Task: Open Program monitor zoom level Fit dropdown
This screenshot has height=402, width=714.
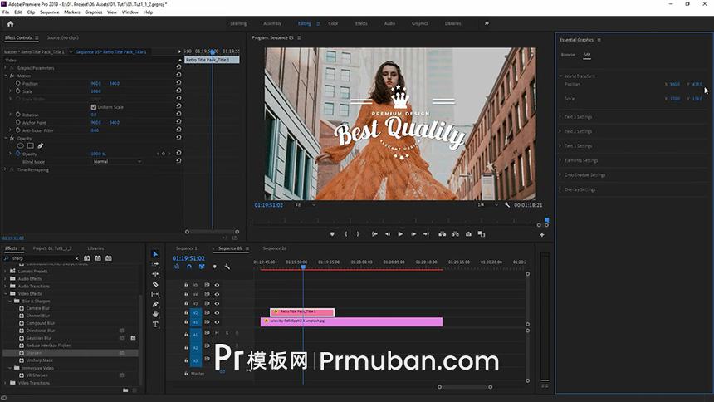Action: tap(305, 205)
